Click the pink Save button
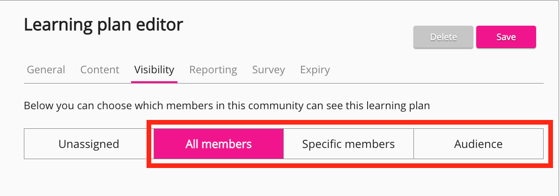Viewport: 560px width, 196px height. [x=506, y=37]
